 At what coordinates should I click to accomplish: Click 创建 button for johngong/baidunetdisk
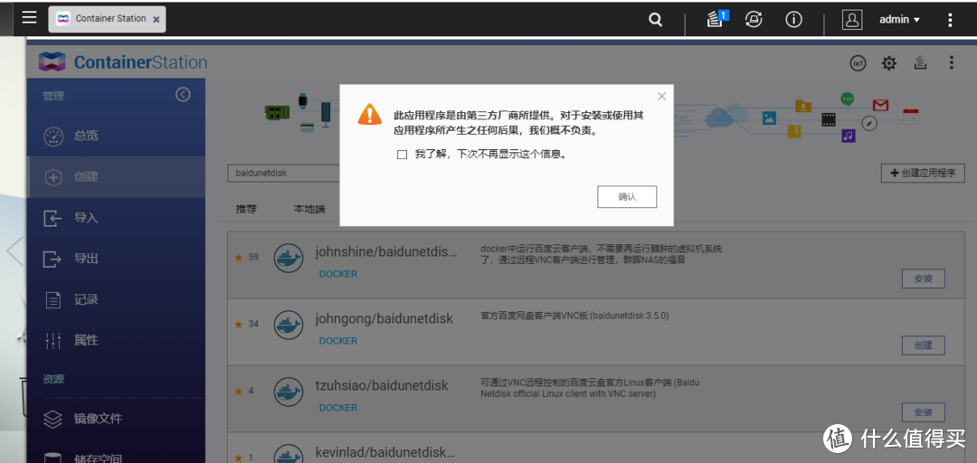click(924, 345)
